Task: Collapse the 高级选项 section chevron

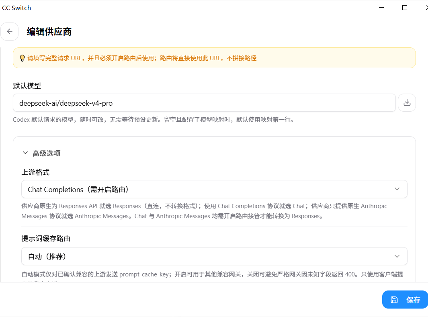Action: click(x=25, y=153)
